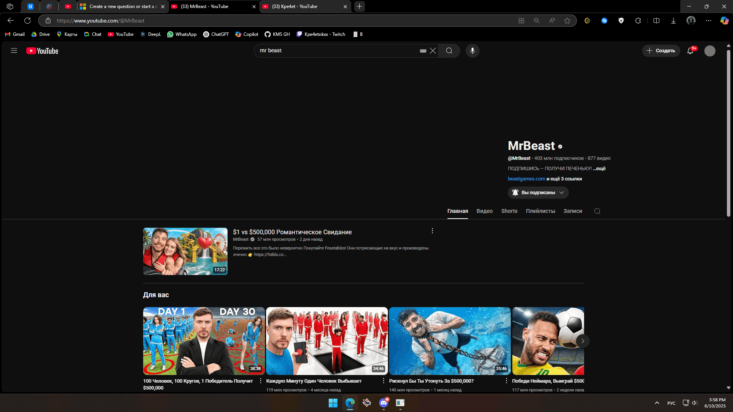Open the featured romantic date video thumbnail

(x=185, y=251)
